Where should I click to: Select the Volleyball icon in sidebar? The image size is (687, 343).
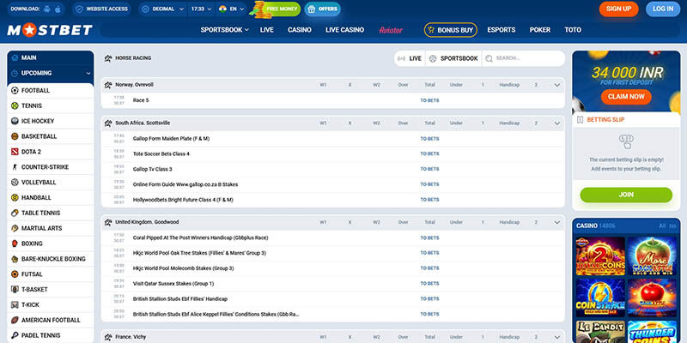[x=15, y=183]
